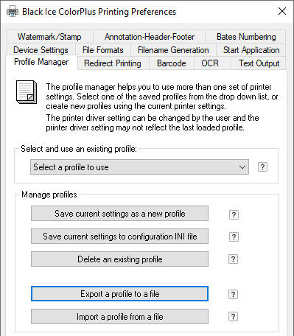Click the help icon beside profile dropdown
Screen dimensions: 294x336
coord(262,167)
